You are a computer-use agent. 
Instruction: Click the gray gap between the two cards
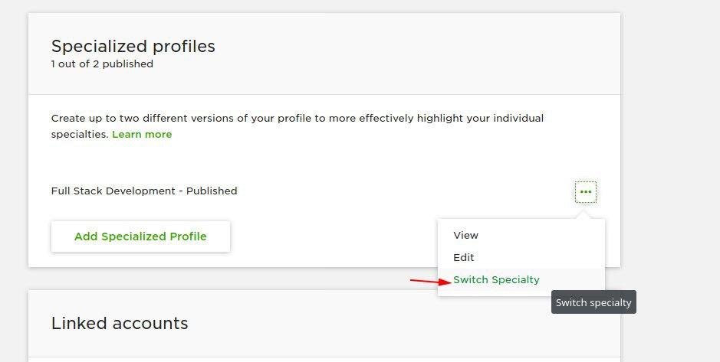229,279
